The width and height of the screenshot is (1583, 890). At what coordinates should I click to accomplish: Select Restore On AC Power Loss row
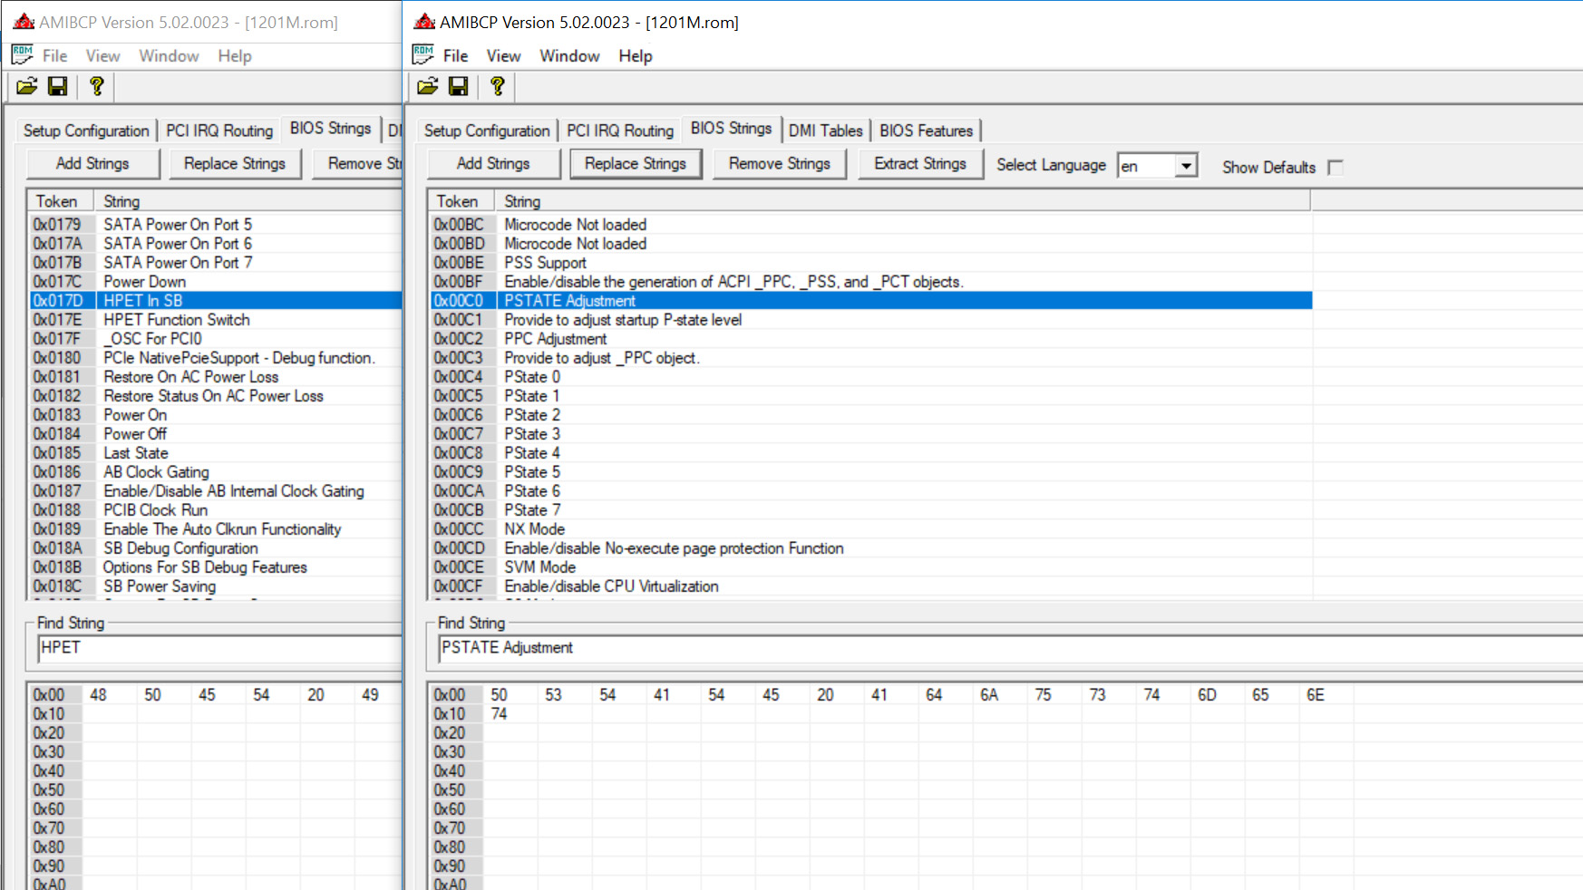(216, 377)
